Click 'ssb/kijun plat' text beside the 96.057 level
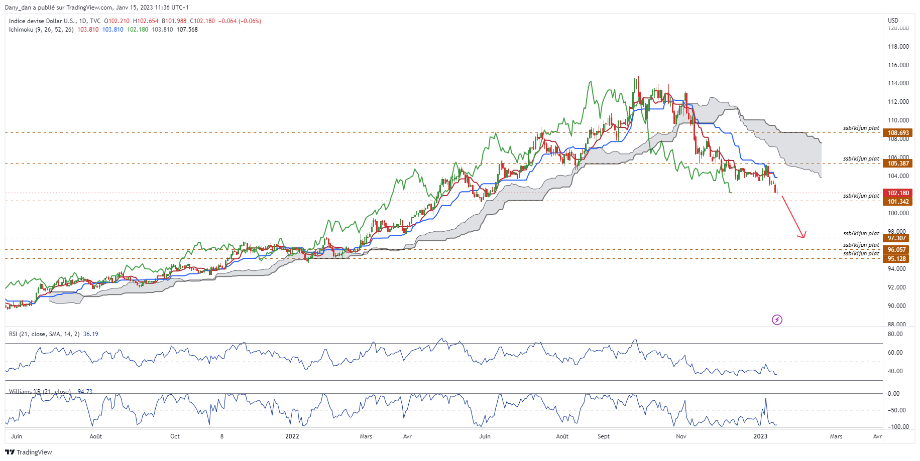The image size is (920, 461). coord(861,245)
